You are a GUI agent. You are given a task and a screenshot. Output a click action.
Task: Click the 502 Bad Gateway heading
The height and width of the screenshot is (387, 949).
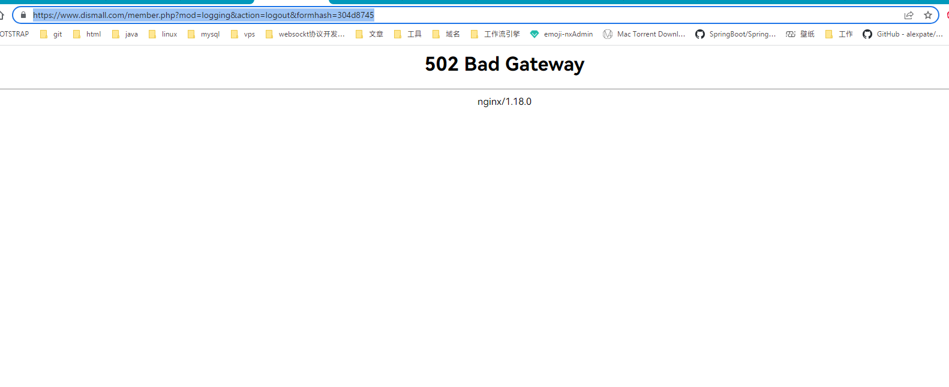click(x=504, y=64)
